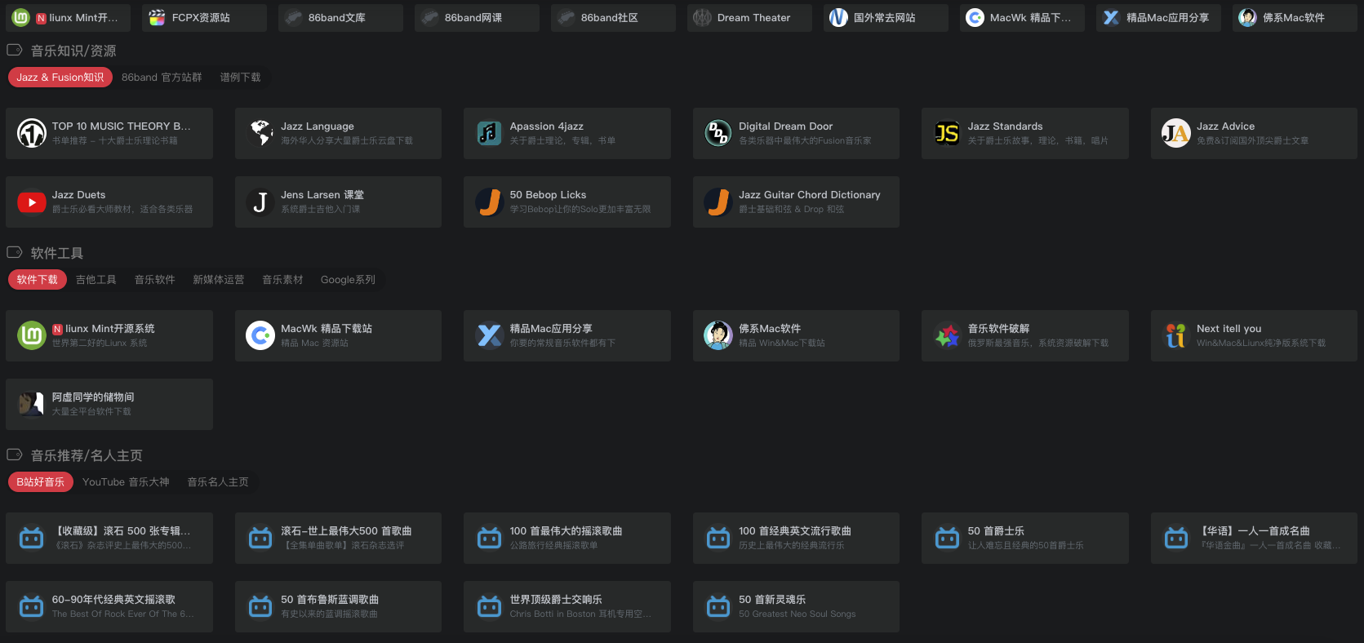Open the 国外常去网站 top shortcut
This screenshot has height=643, width=1364.
886,18
